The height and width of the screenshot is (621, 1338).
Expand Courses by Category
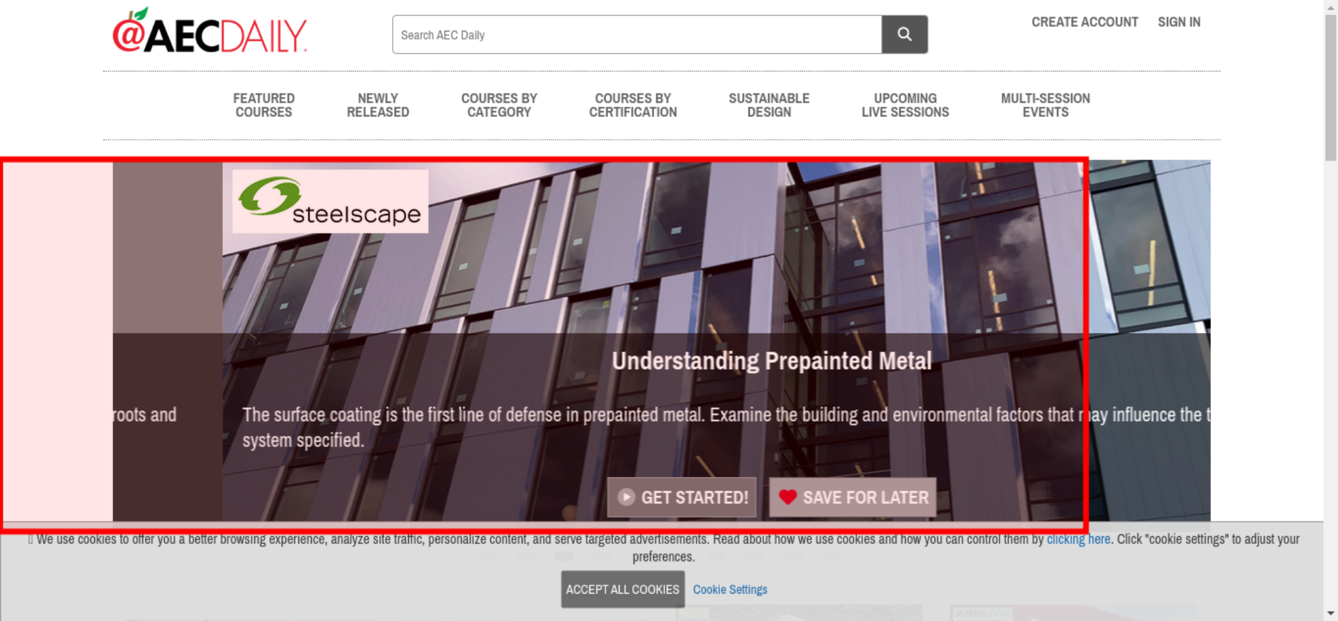pos(499,106)
